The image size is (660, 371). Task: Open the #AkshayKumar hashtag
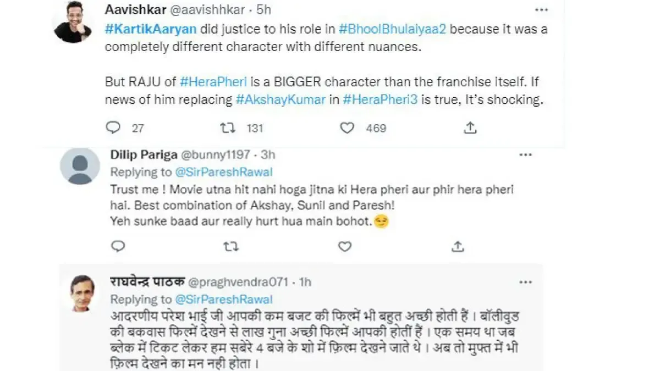tap(280, 99)
